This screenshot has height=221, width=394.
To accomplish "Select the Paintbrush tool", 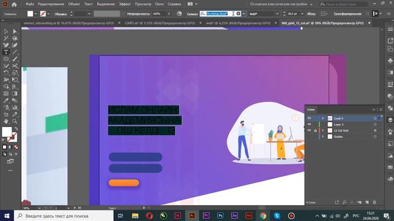I will [x=15, y=59].
